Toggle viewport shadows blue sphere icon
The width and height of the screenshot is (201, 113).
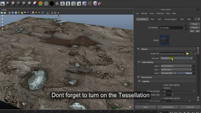click(25, 13)
